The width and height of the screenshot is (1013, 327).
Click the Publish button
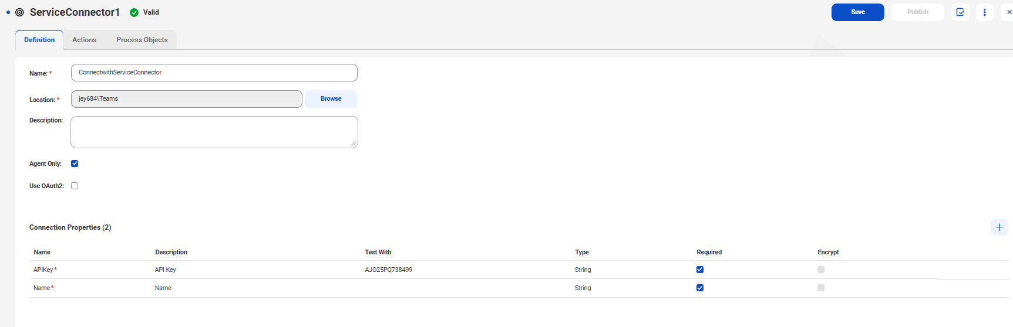tap(918, 12)
